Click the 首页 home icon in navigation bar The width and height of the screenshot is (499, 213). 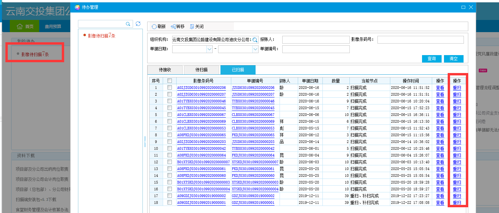coord(20,26)
